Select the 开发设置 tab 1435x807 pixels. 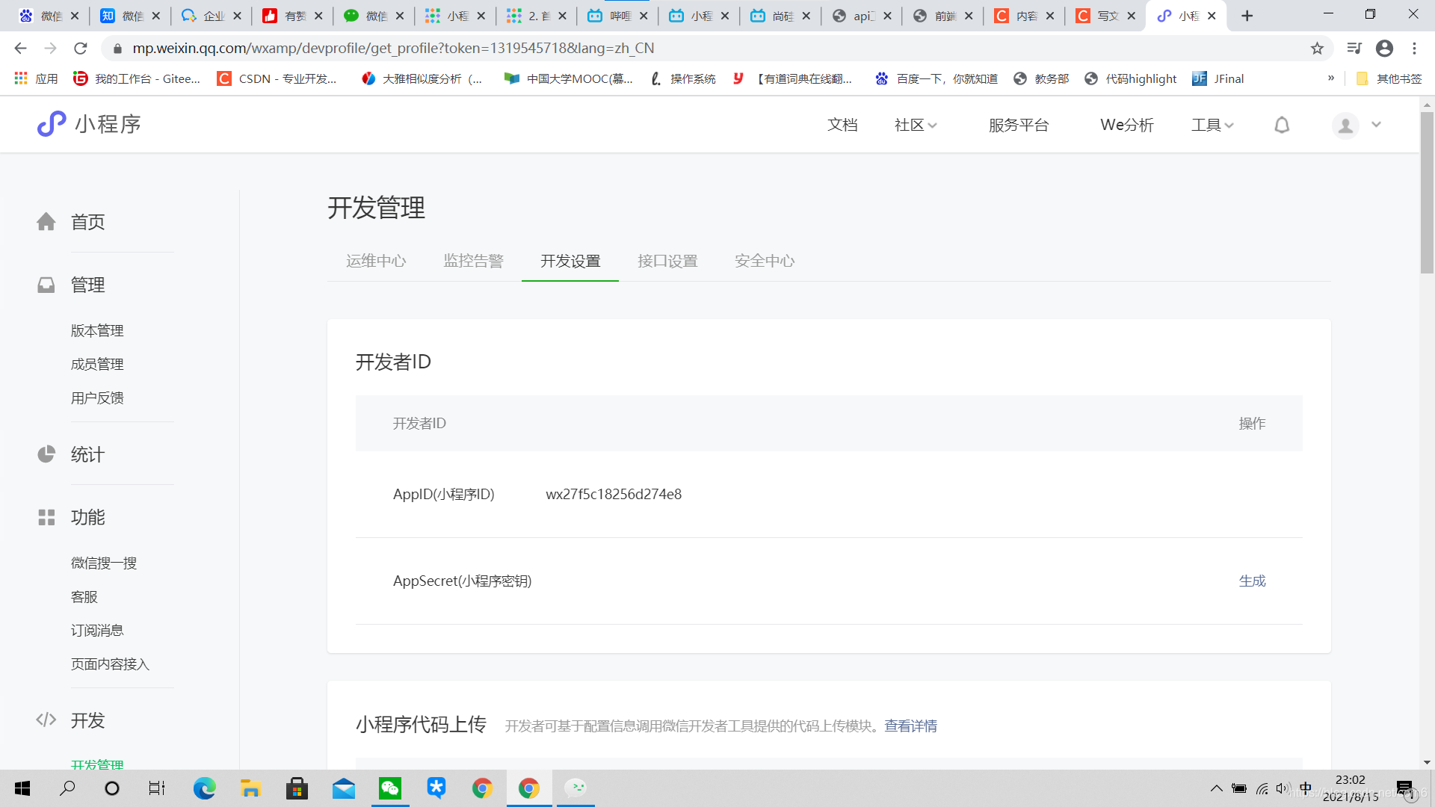(570, 261)
